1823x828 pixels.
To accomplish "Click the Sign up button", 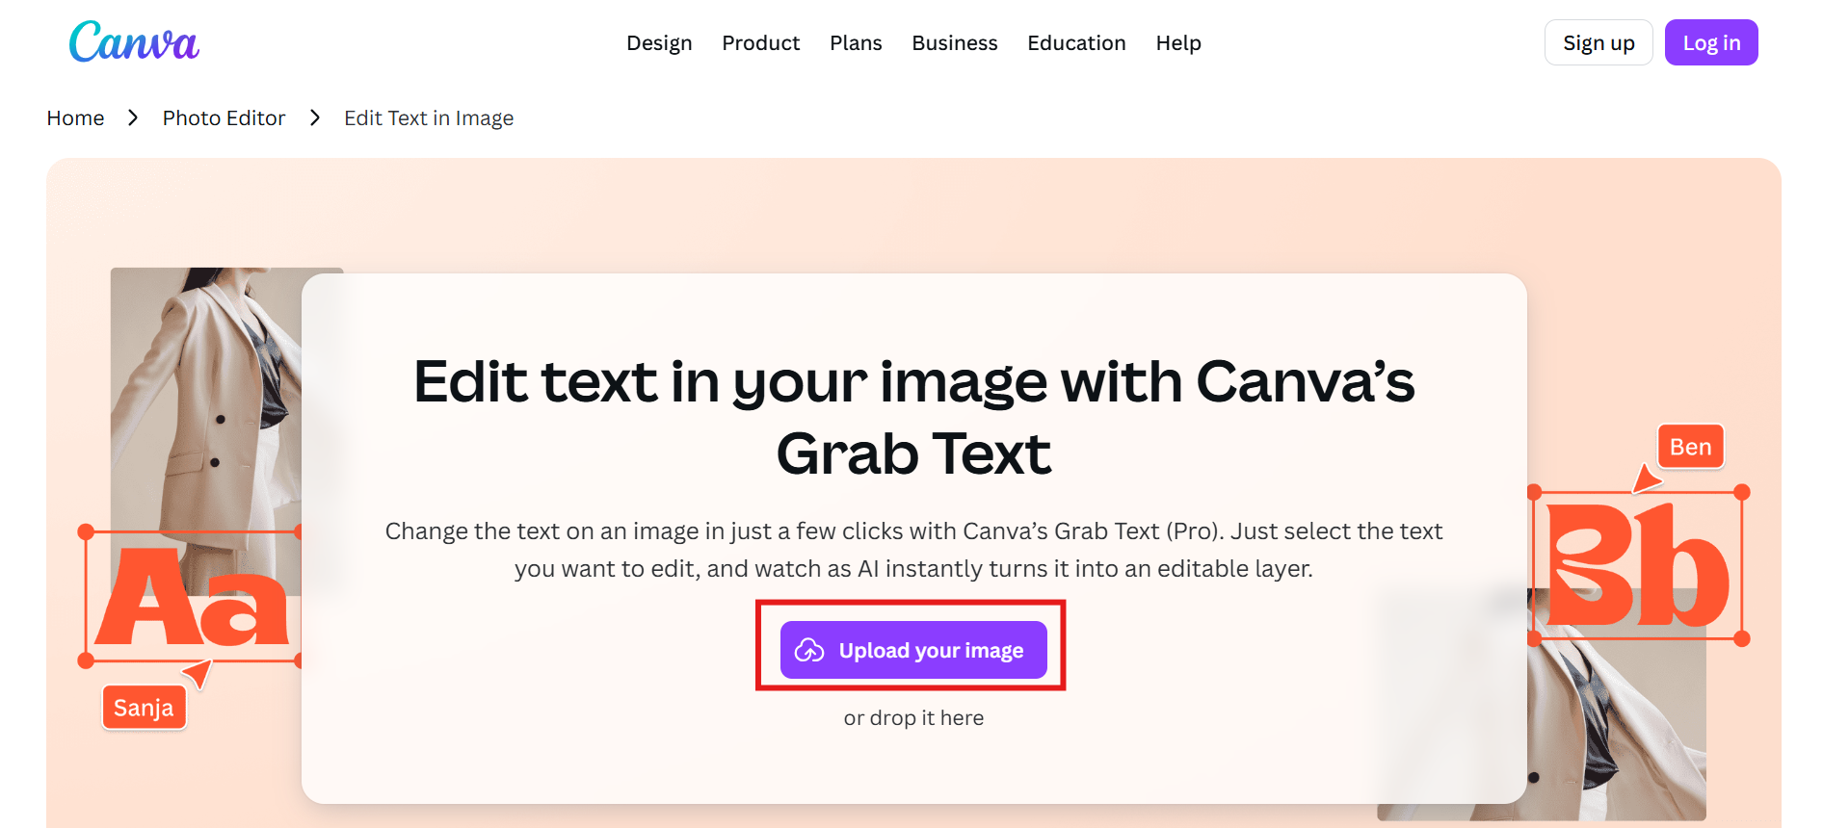I will coord(1598,42).
